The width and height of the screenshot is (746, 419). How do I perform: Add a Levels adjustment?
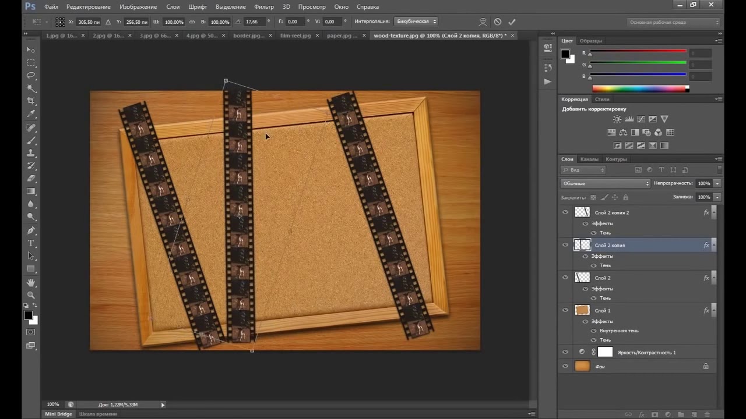tap(629, 119)
